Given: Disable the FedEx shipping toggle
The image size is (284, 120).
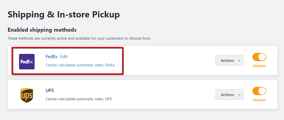Looking at the screenshot, I should (259, 57).
